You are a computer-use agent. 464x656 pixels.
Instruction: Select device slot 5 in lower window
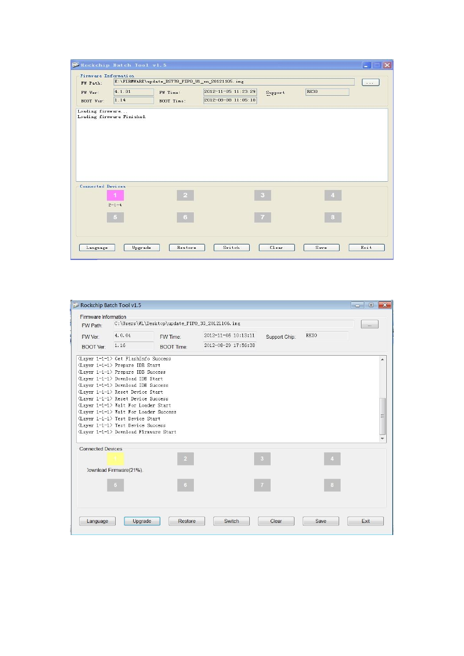[x=115, y=485]
